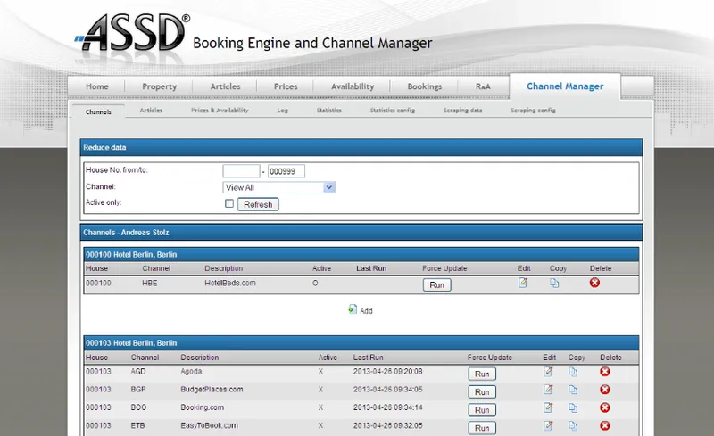This screenshot has height=436, width=714.
Task: Edit the BOO Booking.com channel
Action: [x=548, y=407]
